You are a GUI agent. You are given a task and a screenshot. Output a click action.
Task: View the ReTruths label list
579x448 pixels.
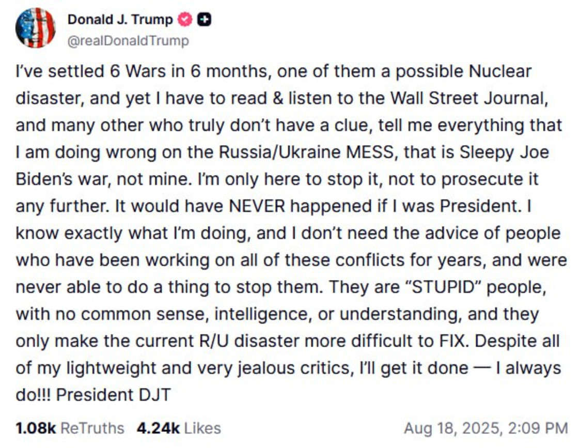tap(92, 428)
